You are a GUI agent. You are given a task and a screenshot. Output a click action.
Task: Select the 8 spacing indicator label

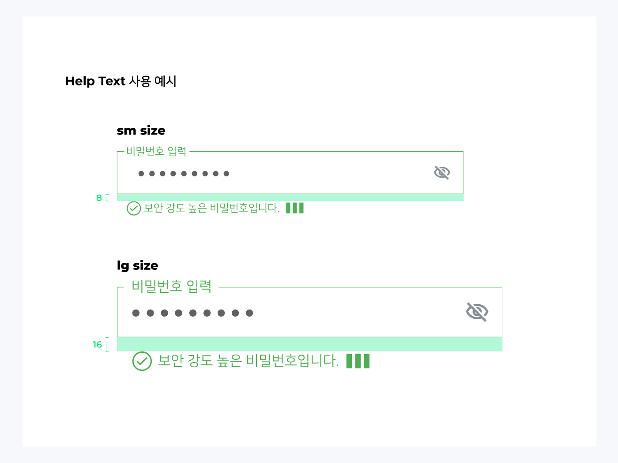(99, 198)
